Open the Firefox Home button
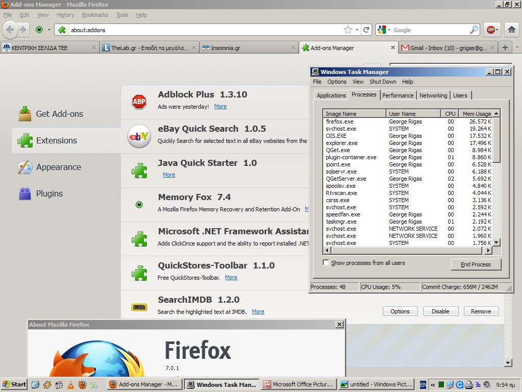The height and width of the screenshot is (392, 522). tap(512, 30)
